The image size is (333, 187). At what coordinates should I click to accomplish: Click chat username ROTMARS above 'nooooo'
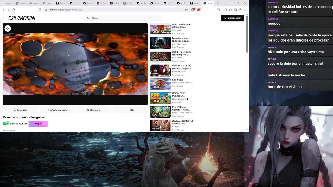273,19
